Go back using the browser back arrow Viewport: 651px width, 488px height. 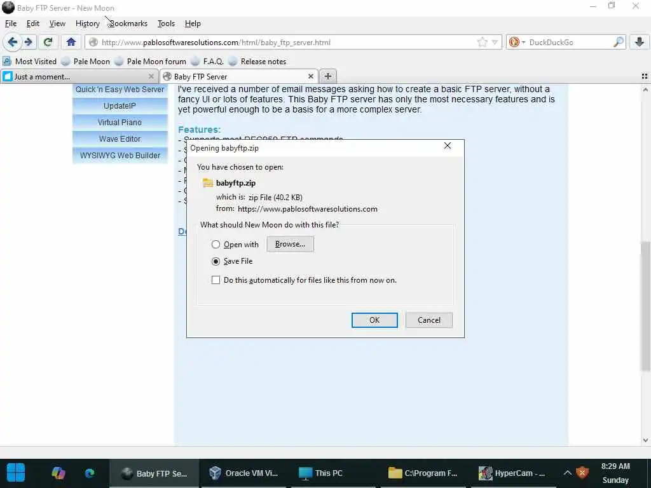13,42
